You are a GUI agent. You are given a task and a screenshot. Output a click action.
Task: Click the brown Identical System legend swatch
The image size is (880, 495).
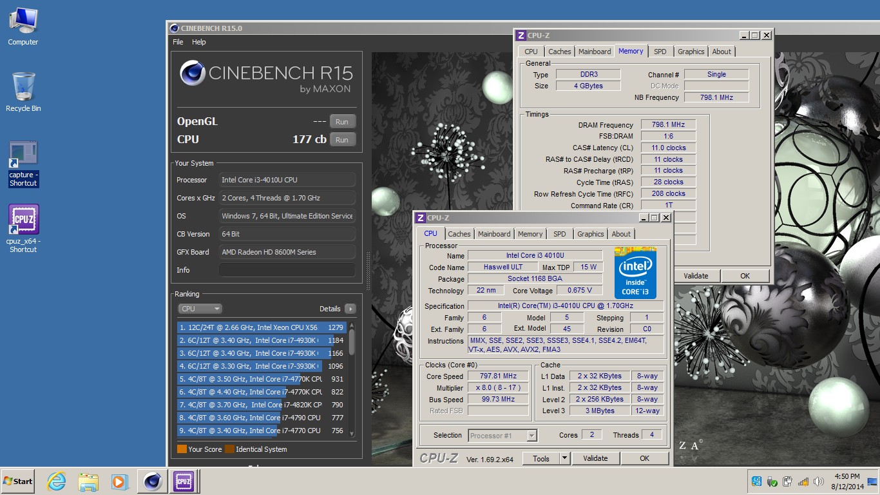coord(229,449)
